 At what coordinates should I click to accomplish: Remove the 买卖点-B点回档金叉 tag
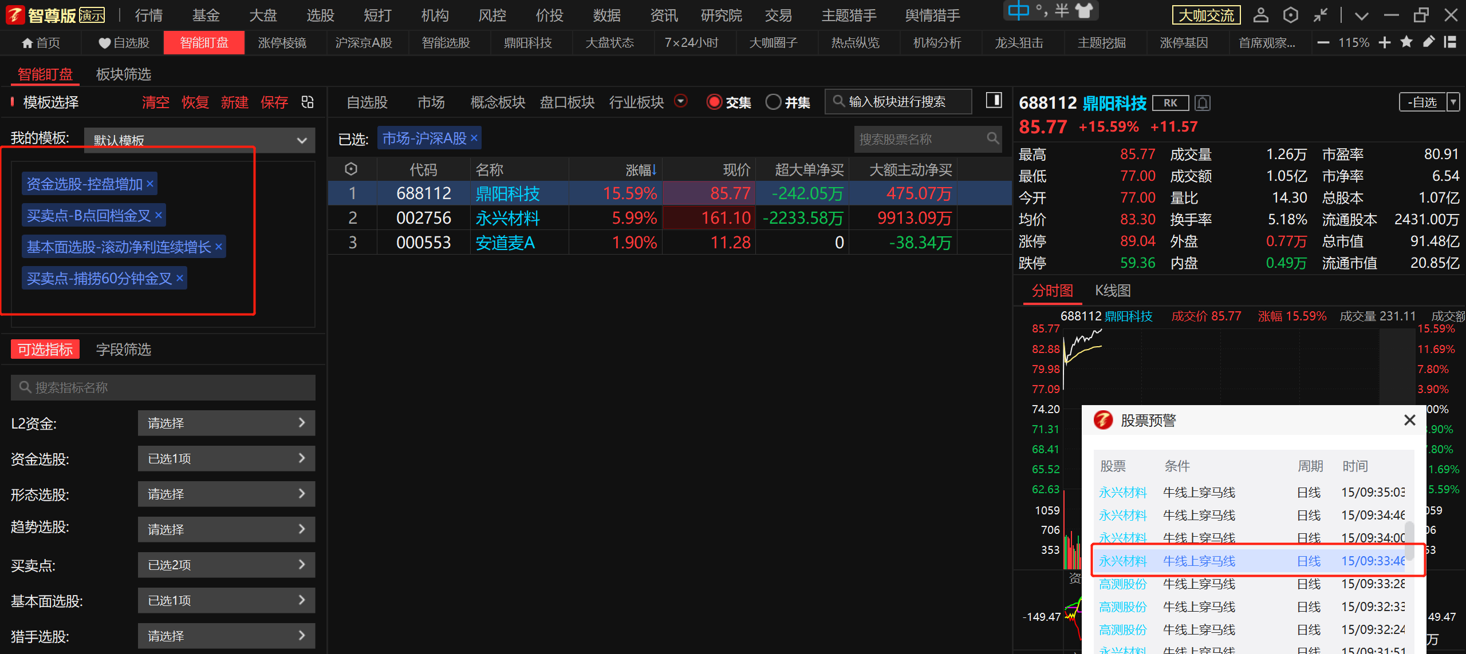coord(159,215)
